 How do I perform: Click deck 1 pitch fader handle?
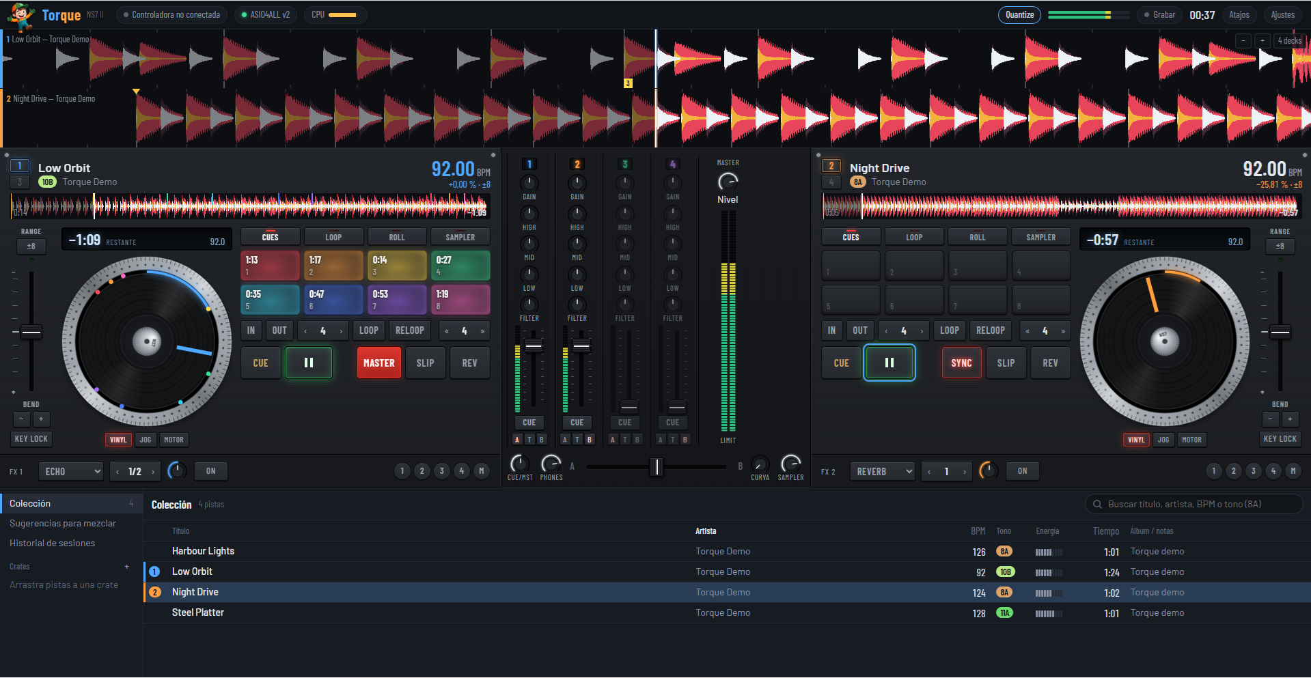click(x=31, y=333)
